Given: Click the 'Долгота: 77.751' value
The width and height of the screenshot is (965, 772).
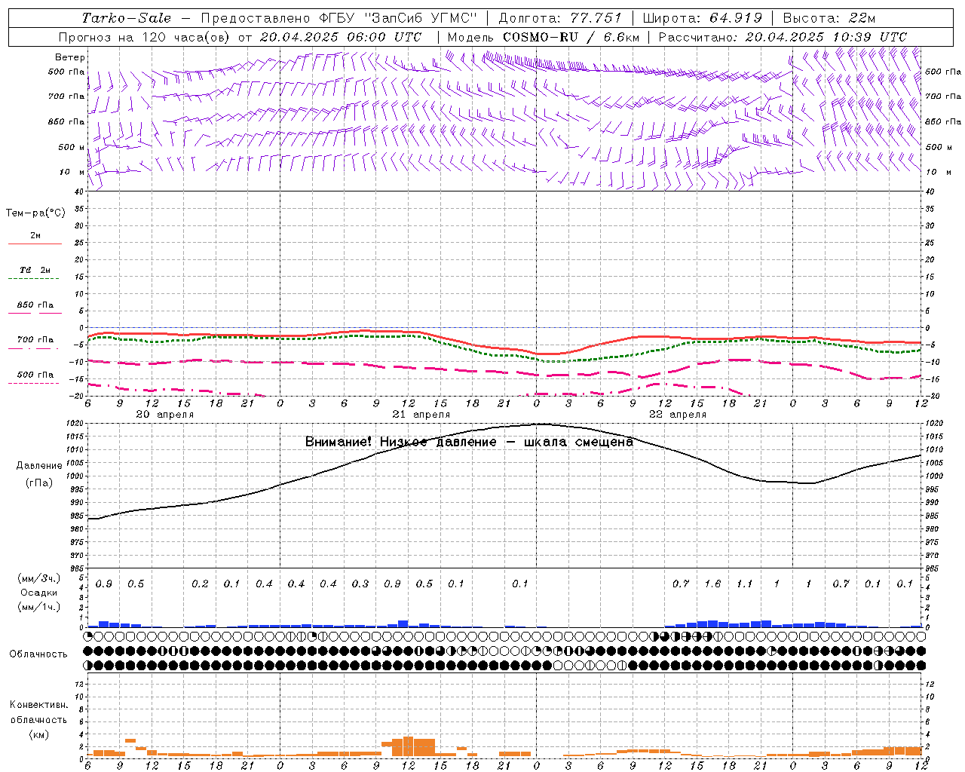Looking at the screenshot, I should click(560, 18).
